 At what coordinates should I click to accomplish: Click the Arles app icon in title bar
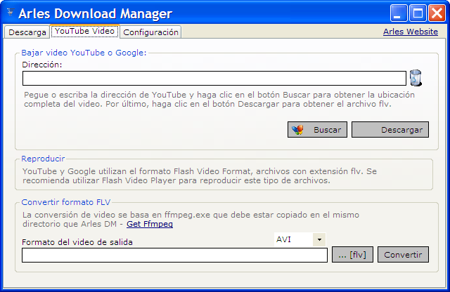[11, 12]
